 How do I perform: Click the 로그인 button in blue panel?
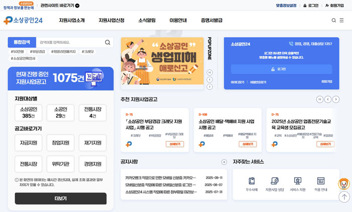(x=282, y=69)
